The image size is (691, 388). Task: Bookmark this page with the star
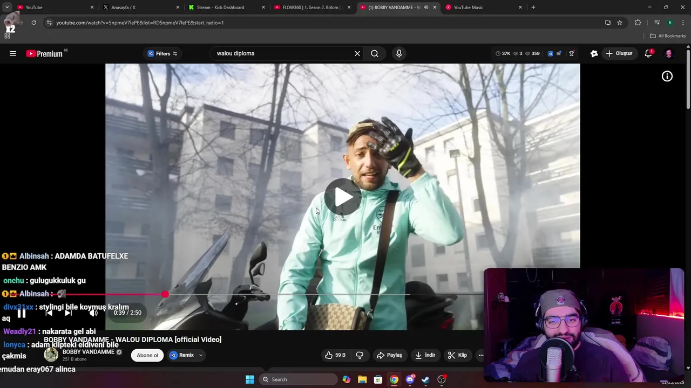[620, 23]
